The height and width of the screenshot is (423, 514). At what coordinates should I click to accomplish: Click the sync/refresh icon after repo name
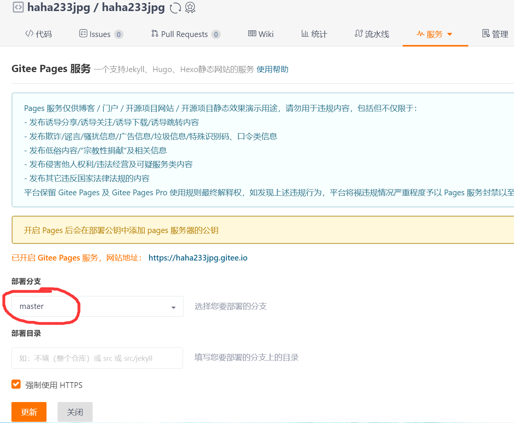(175, 8)
